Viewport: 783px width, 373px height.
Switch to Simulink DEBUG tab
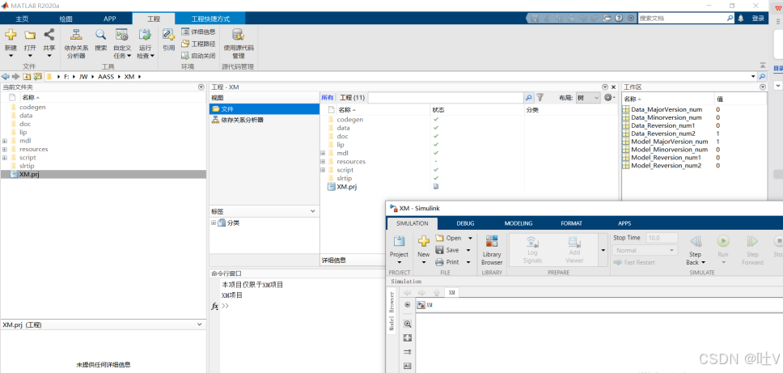click(465, 223)
